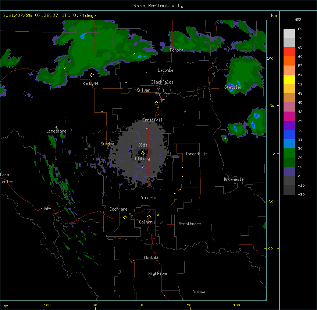
Task: Click the Strathmore label
Action: [190, 224]
